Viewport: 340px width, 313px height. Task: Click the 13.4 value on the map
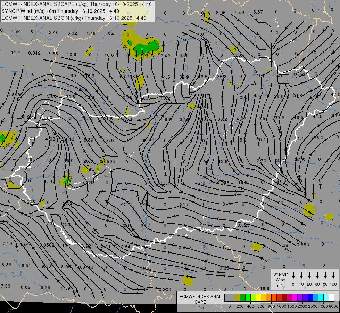(109, 34)
